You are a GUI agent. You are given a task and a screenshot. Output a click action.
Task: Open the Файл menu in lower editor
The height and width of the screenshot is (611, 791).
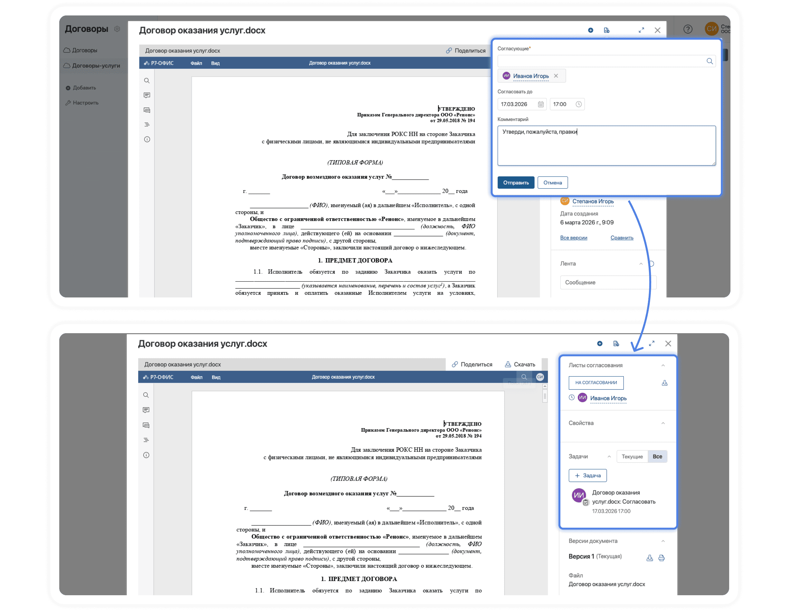coord(196,377)
